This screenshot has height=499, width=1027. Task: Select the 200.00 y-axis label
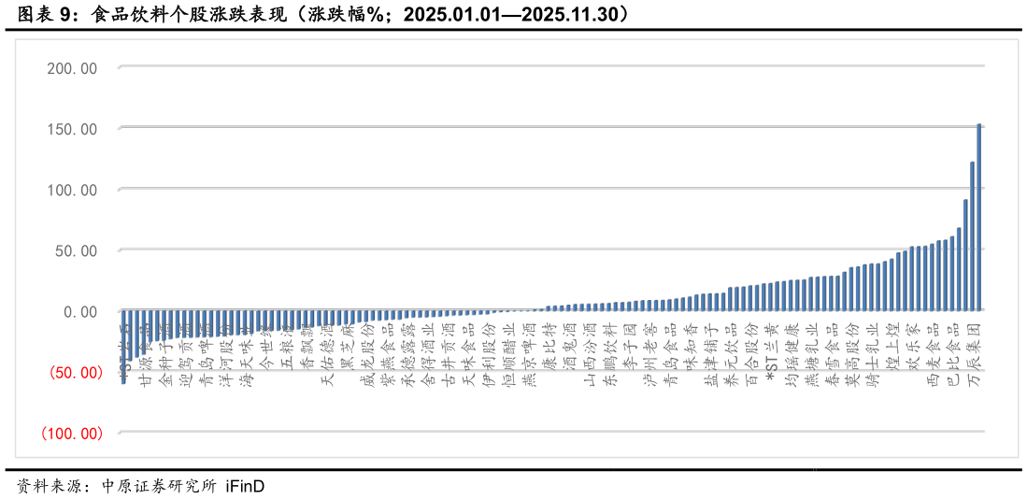pos(72,68)
